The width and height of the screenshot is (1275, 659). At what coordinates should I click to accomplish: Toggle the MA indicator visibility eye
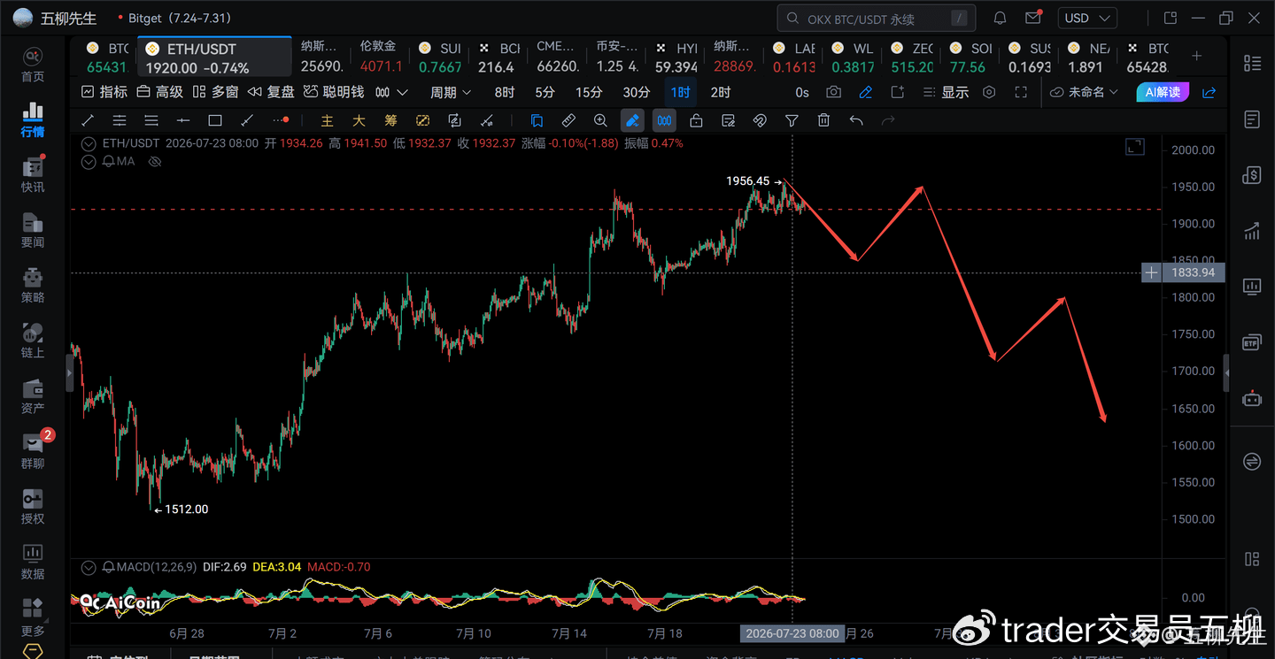point(155,161)
